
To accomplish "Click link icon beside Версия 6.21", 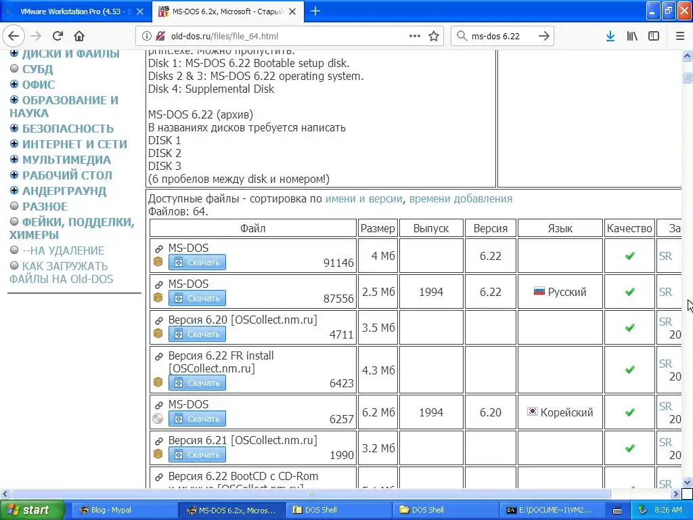I will click(x=158, y=441).
